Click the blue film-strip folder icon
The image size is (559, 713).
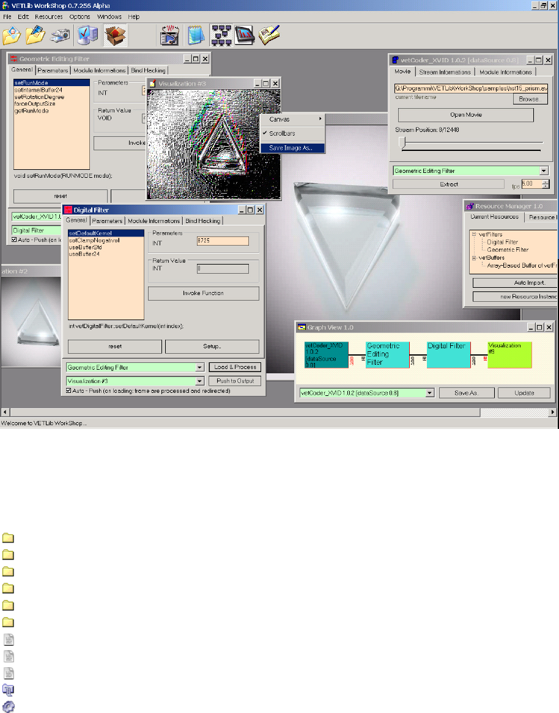pos(8,690)
